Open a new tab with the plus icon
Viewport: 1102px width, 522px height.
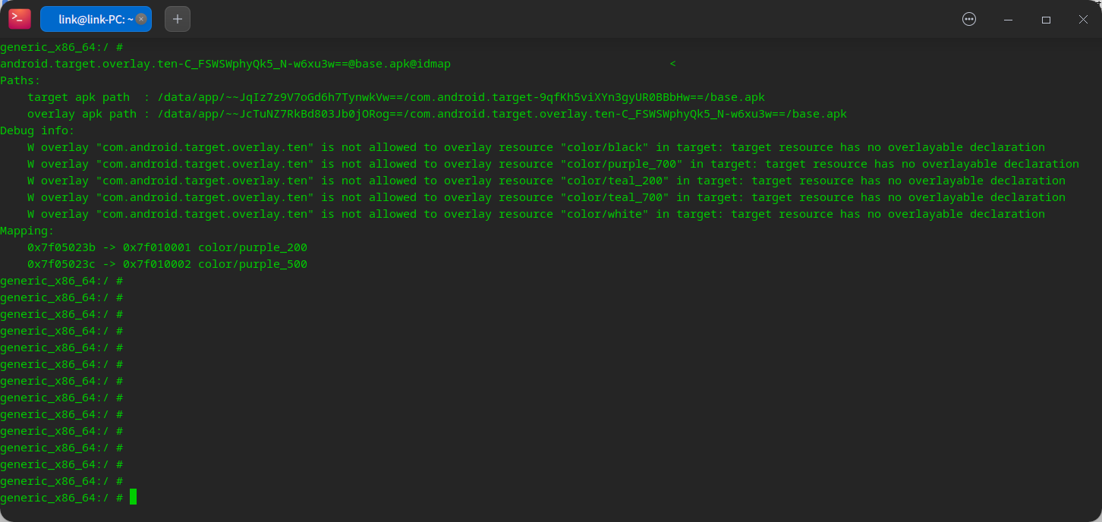(178, 18)
